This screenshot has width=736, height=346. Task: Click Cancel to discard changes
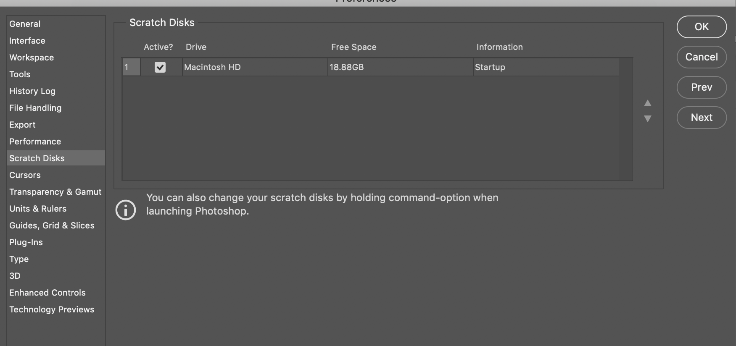pyautogui.click(x=702, y=57)
